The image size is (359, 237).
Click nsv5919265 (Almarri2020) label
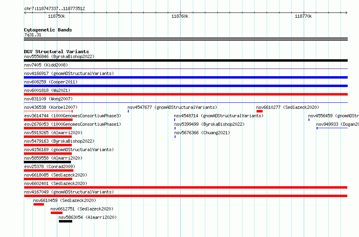[53, 133]
